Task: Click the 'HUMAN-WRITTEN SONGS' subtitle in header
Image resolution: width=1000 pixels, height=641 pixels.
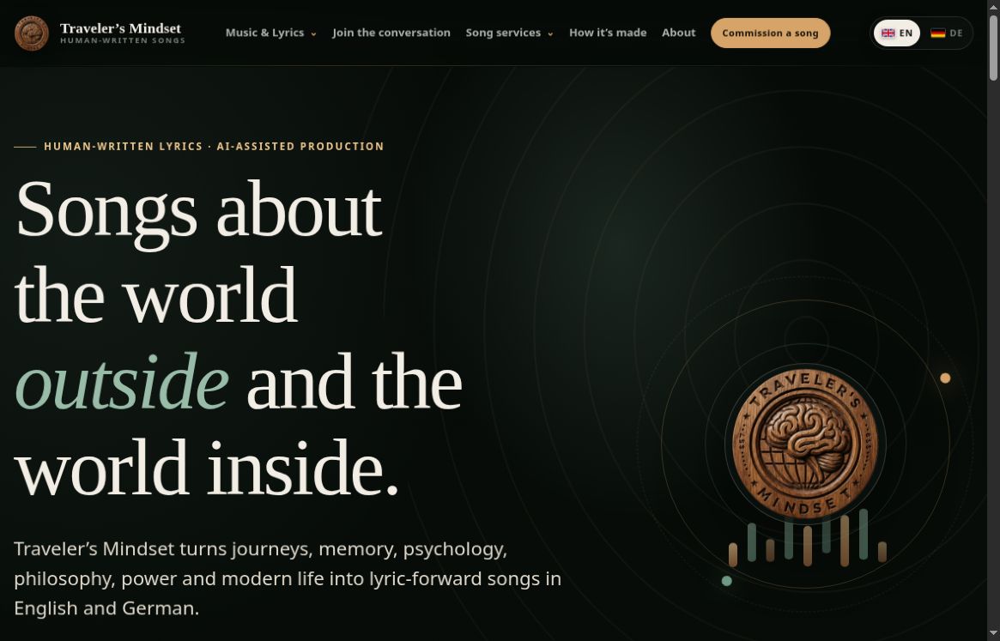Action: coord(123,41)
